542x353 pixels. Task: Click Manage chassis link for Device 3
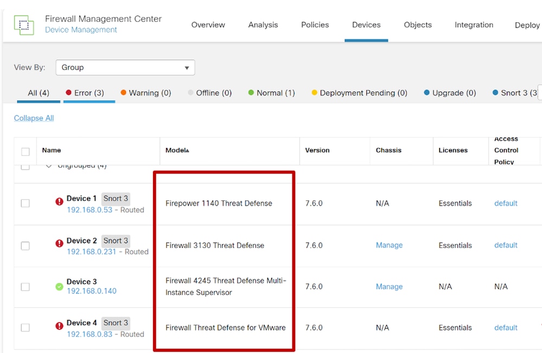pyautogui.click(x=389, y=287)
